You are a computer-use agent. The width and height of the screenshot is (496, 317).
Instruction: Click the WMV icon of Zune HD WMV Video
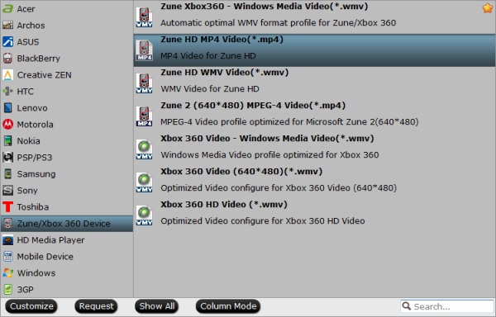point(144,83)
